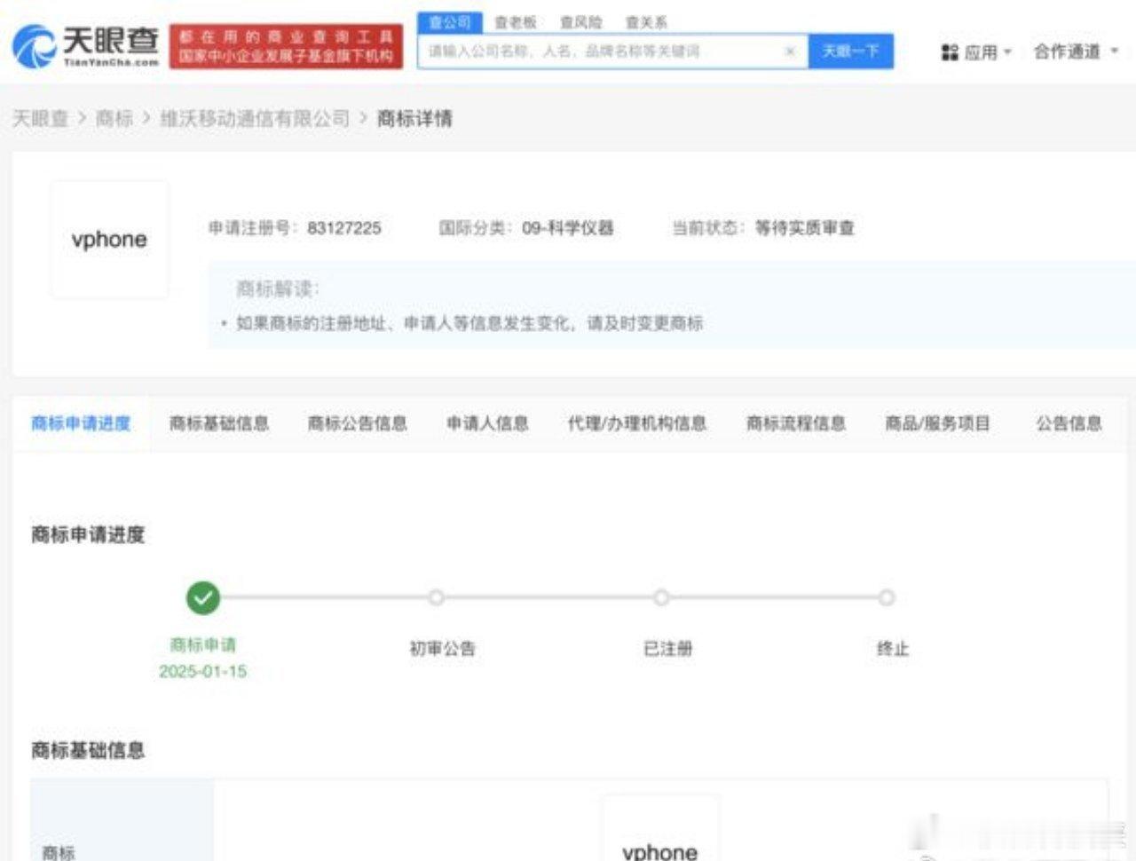Switch to 商标公告信息 tab
Image resolution: width=1136 pixels, height=861 pixels.
pyautogui.click(x=358, y=423)
